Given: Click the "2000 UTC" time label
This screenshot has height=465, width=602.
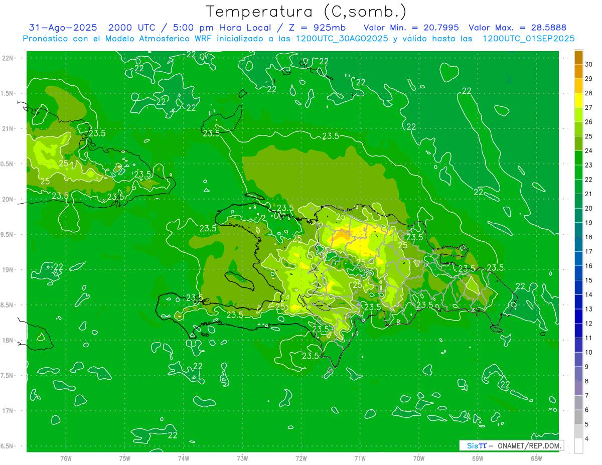Looking at the screenshot, I should point(132,28).
